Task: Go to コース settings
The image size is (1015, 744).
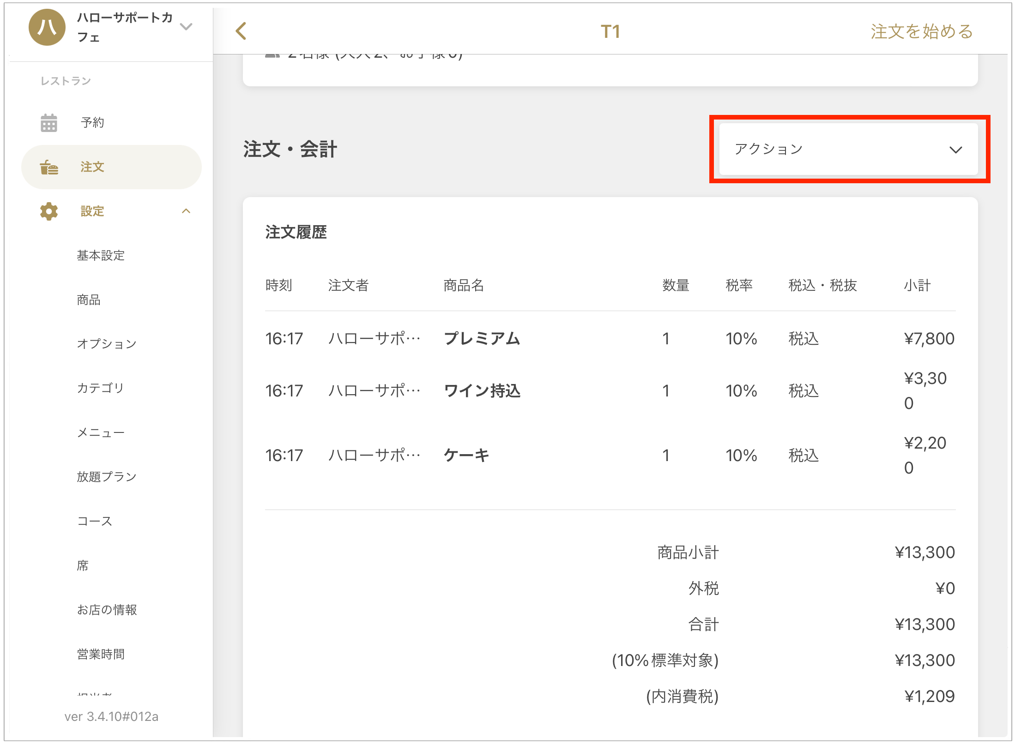Action: coord(95,521)
